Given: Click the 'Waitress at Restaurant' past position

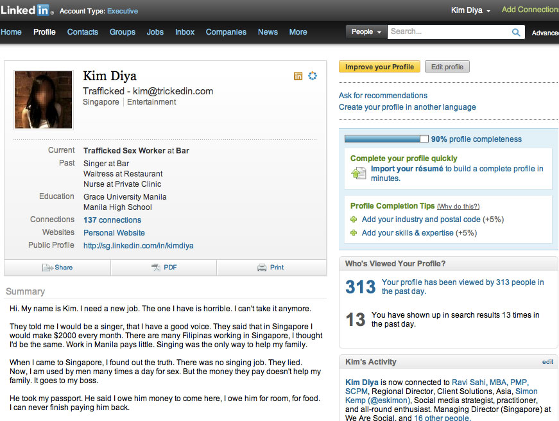Looking at the screenshot, I should point(123,174).
